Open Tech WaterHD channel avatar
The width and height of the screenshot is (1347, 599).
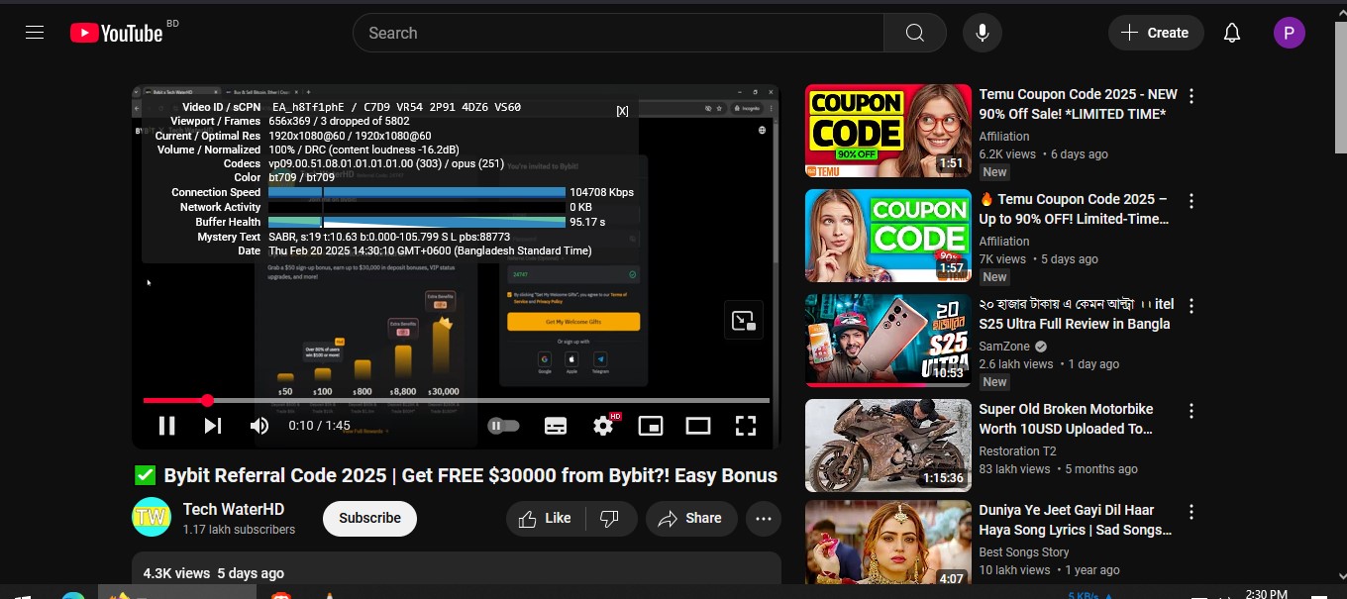152,517
